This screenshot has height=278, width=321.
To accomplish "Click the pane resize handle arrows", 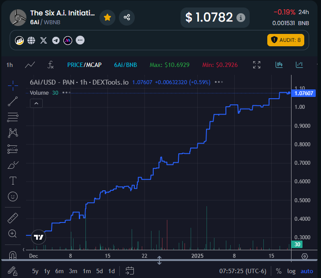I will click(159, 260).
